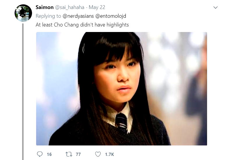
Task: Click the retweet arrows icon
Action: point(69,154)
